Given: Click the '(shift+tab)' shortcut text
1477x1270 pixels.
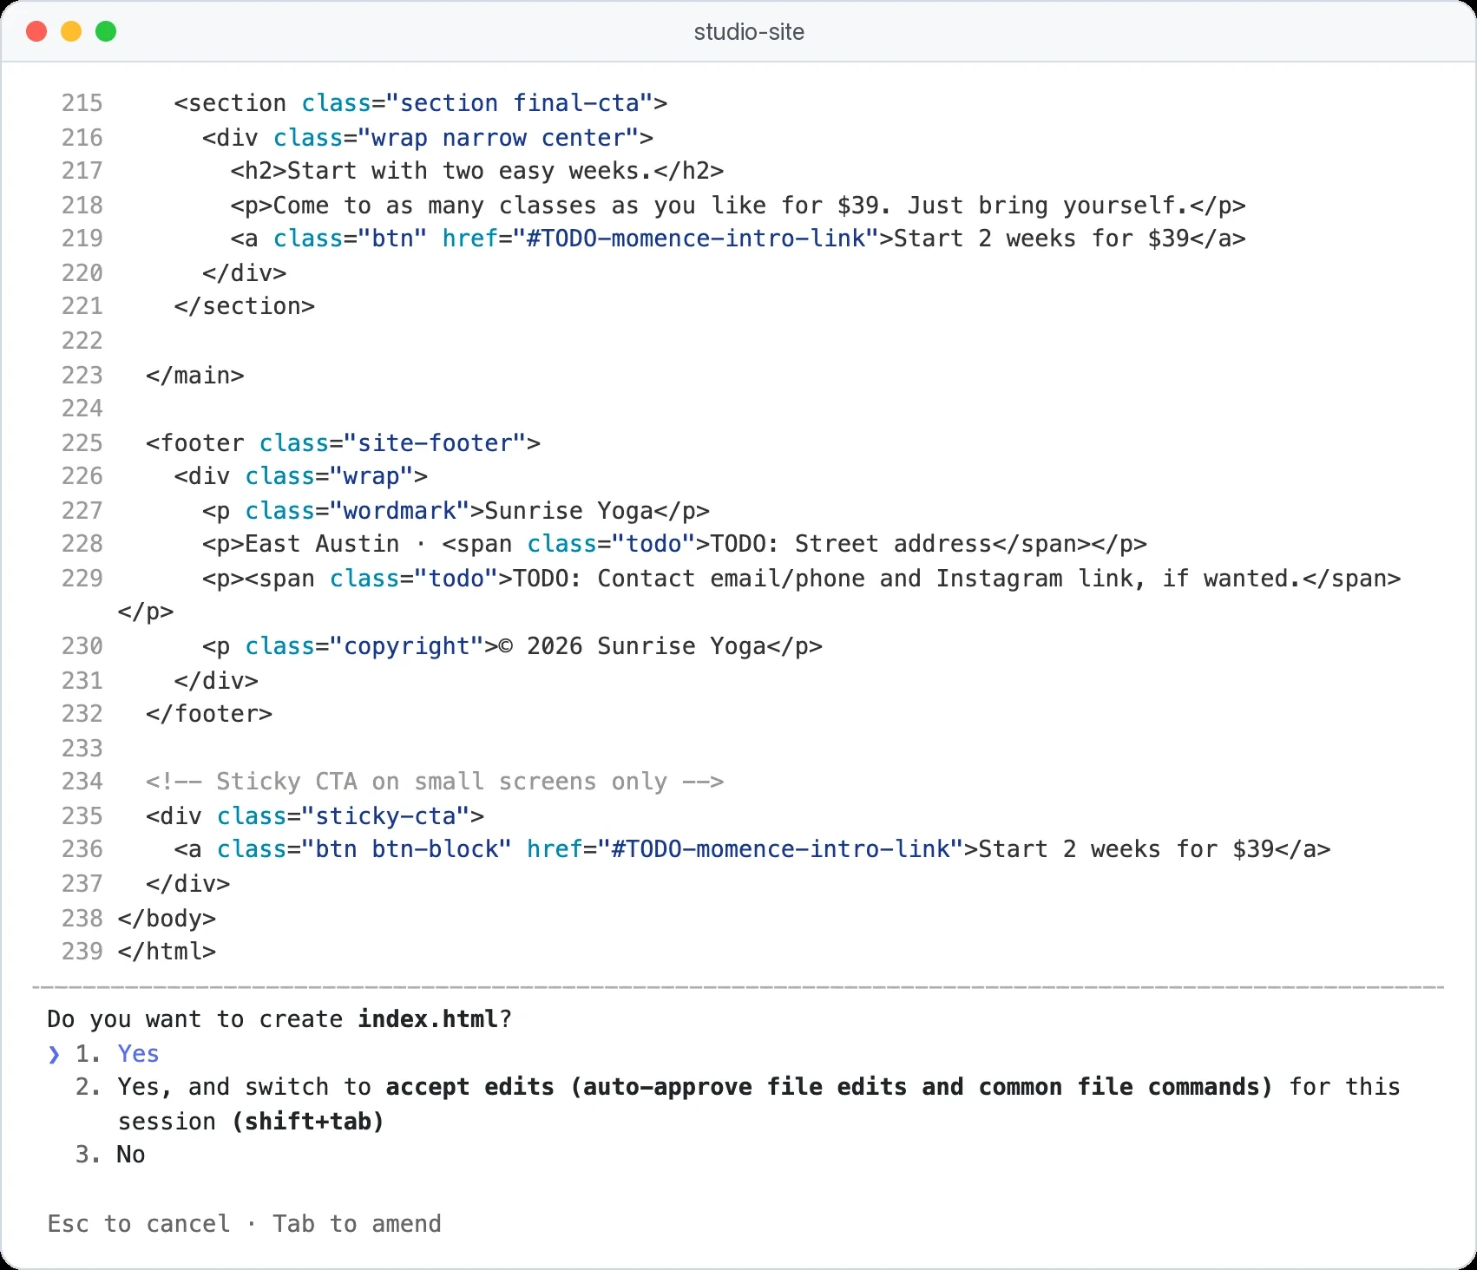Looking at the screenshot, I should (308, 1122).
